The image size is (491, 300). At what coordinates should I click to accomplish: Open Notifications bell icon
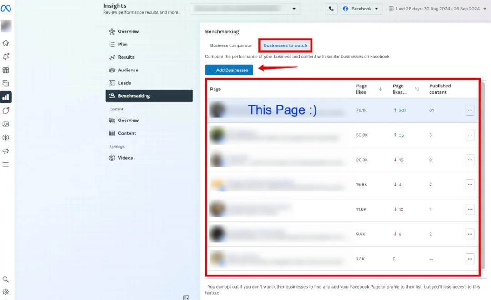(x=5, y=57)
